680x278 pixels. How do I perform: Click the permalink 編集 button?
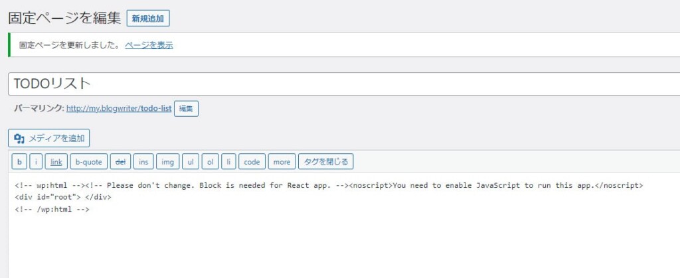[186, 109]
